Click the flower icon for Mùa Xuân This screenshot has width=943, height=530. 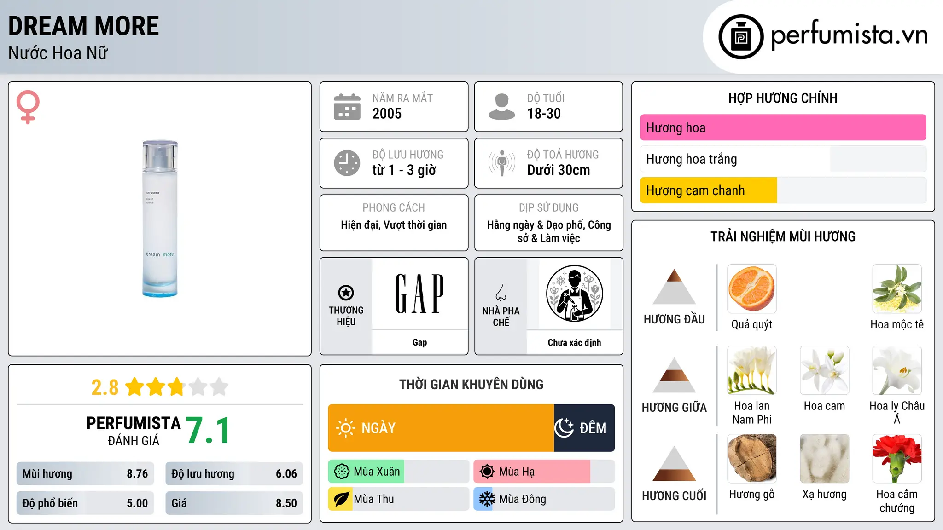point(342,472)
